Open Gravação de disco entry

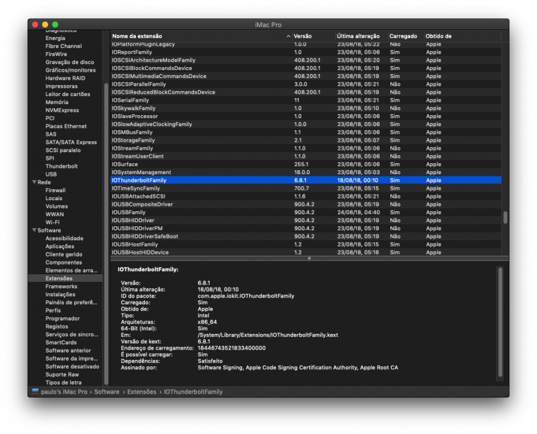coord(70,62)
